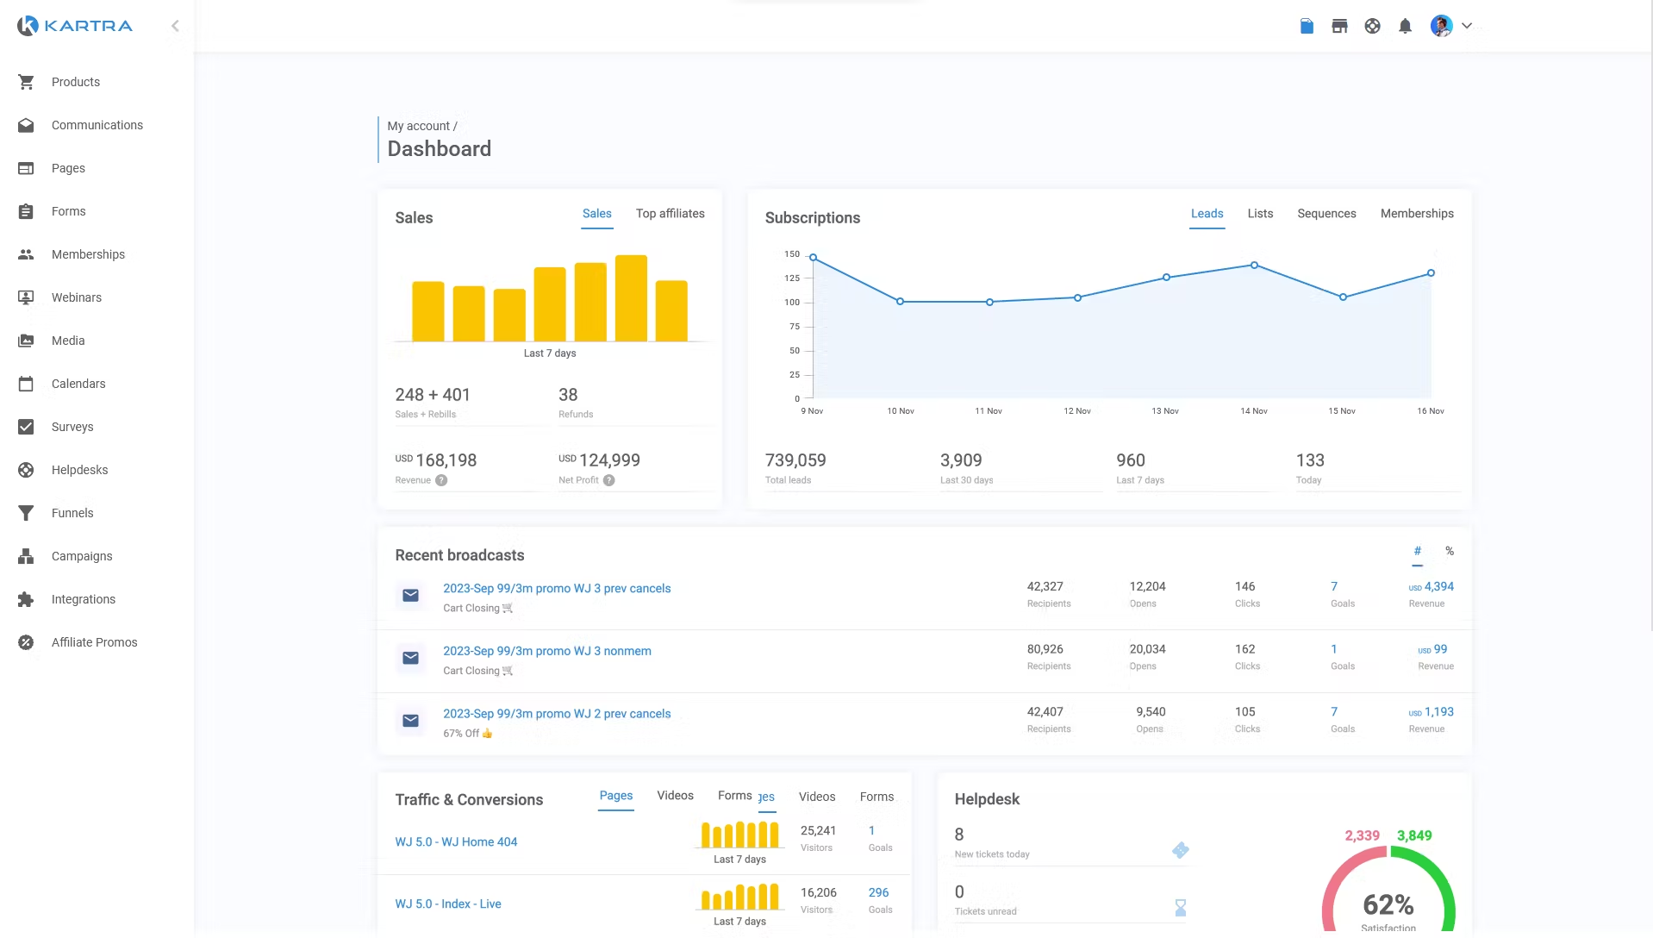Click the user profile avatar
The width and height of the screenshot is (1653, 938).
[x=1441, y=26]
